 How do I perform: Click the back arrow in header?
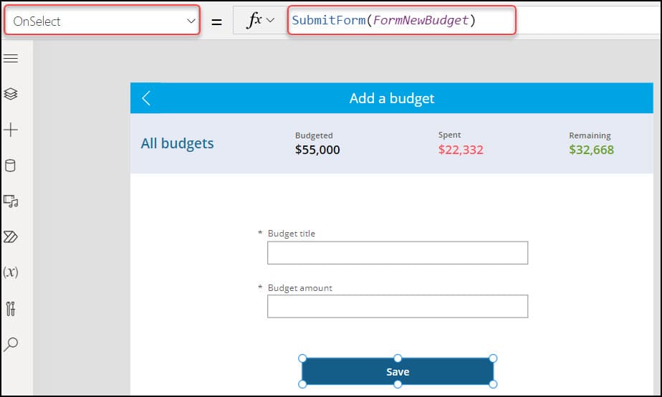[x=146, y=98]
